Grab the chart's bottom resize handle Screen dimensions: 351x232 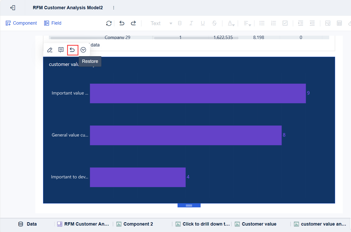click(189, 206)
